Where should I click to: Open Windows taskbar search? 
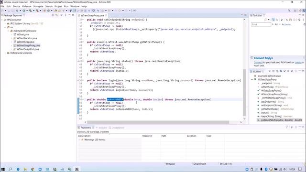pyautogui.click(x=11, y=169)
